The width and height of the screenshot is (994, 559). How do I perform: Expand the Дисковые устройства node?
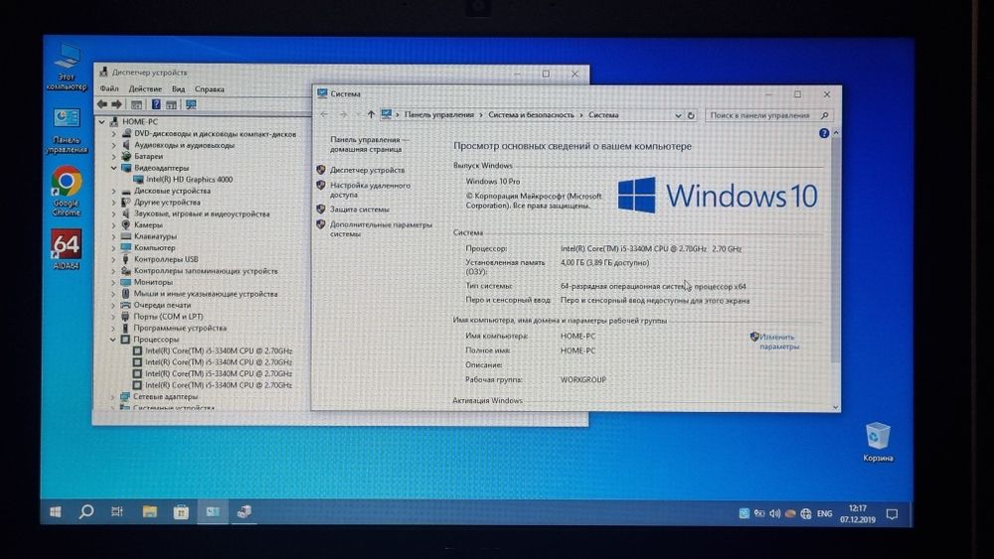[113, 191]
